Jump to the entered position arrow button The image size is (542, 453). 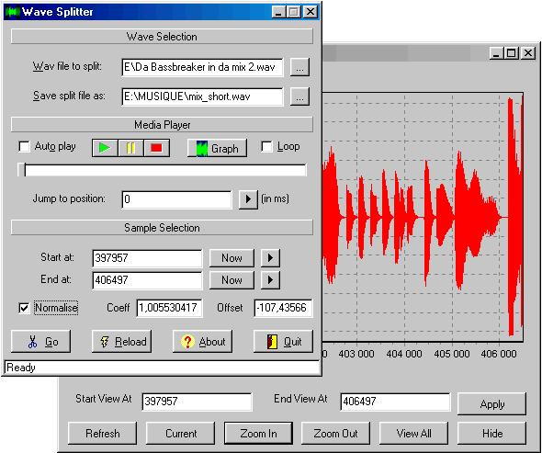pos(248,199)
